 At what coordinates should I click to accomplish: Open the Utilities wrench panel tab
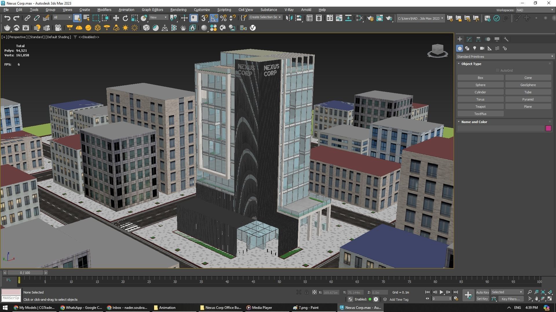point(506,39)
